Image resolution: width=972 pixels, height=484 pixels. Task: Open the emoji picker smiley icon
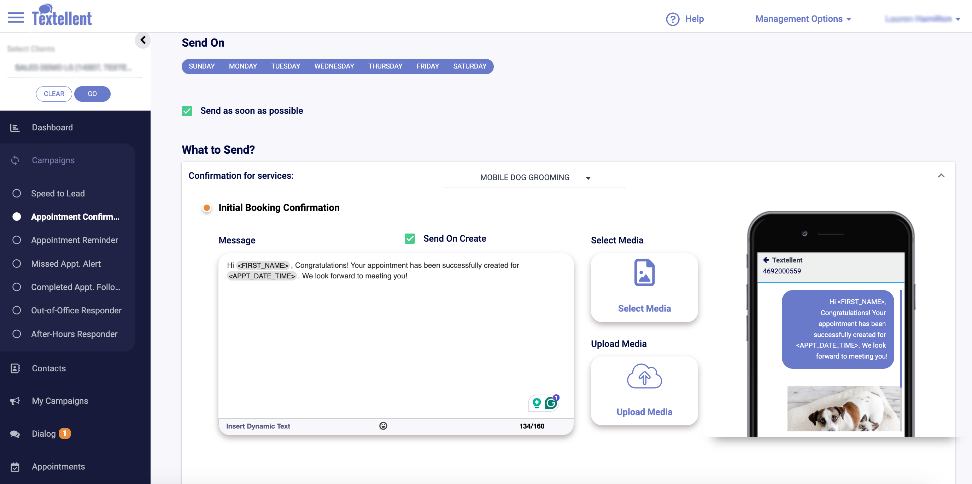383,426
